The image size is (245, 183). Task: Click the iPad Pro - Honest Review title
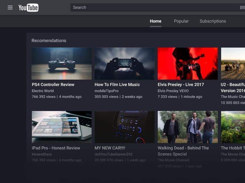click(56, 148)
